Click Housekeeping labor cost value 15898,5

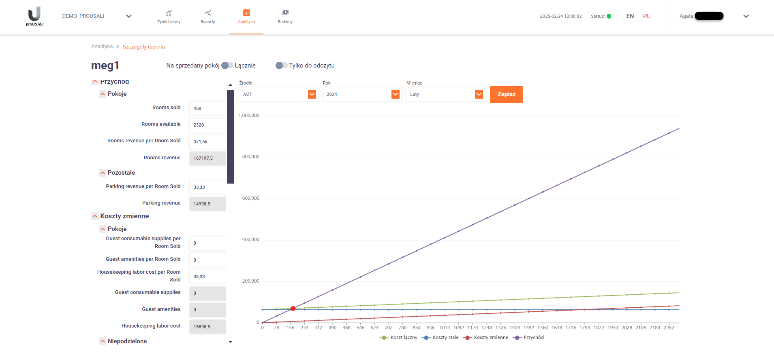coord(207,327)
